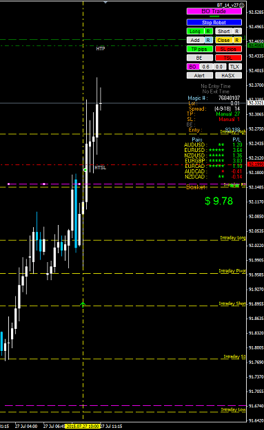Click the Lot 0.01 value

pos(235,103)
